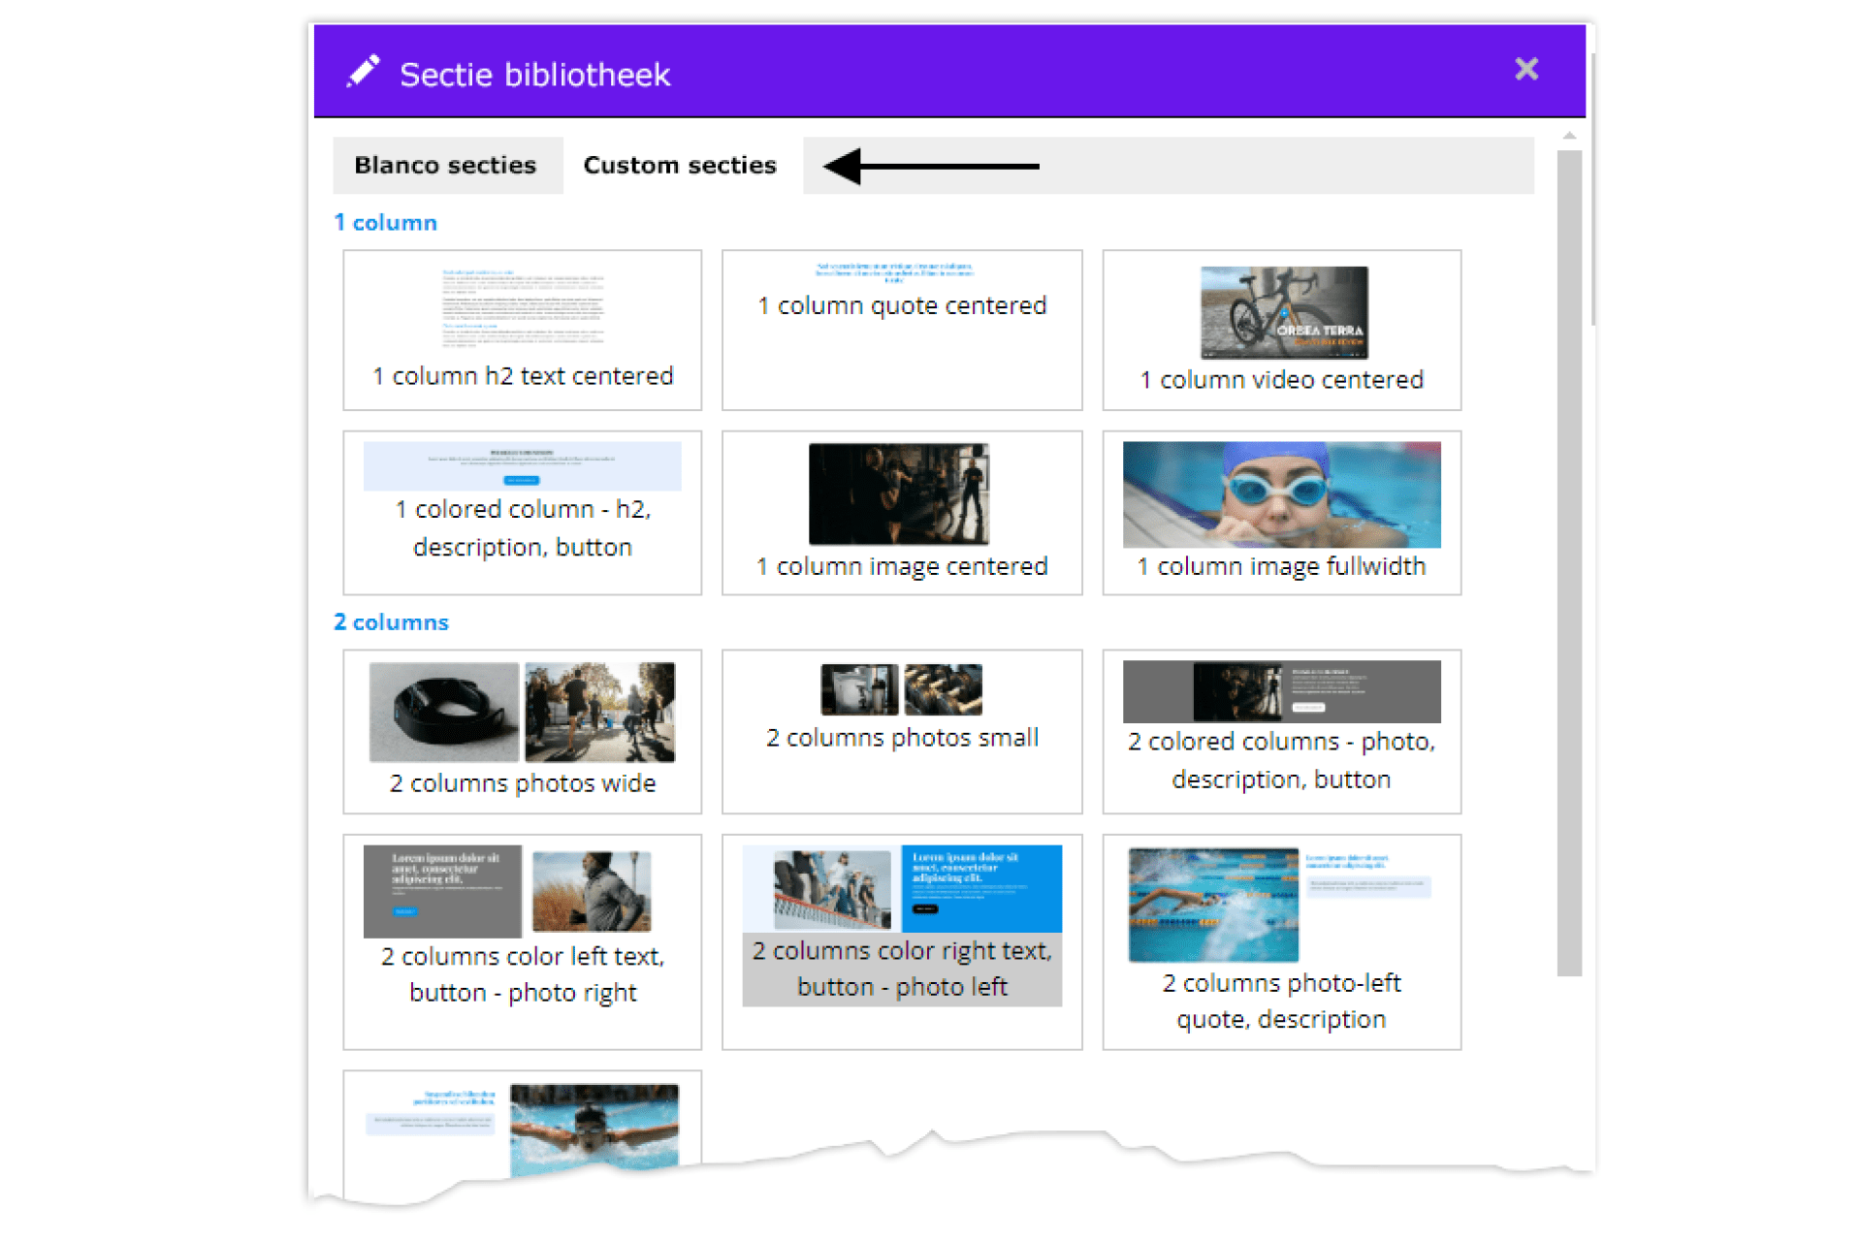Select the 1 column h2 text centered section
Viewport: 1862px width, 1241px height.
point(522,330)
